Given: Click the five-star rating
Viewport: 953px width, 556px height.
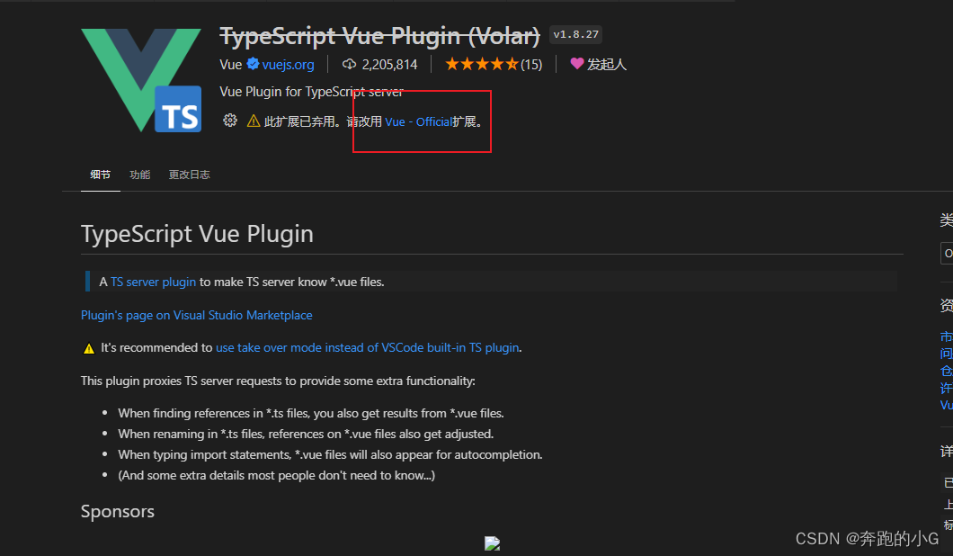Looking at the screenshot, I should pos(481,64).
